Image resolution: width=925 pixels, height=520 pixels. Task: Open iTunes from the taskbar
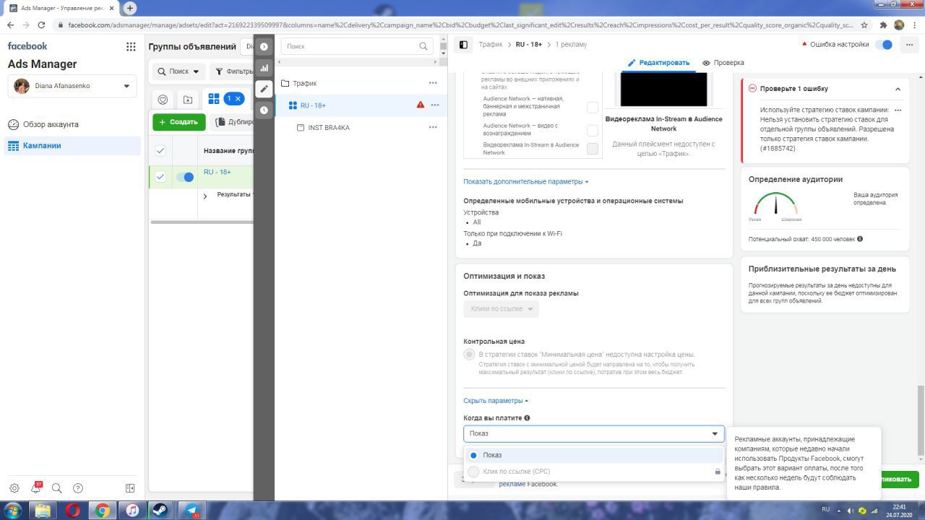pos(132,510)
